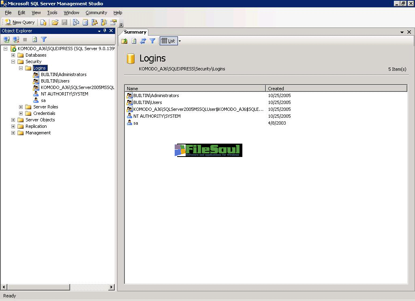The image size is (415, 301).
Task: Click the Filter icon in Object Explorer
Action: coord(44,39)
